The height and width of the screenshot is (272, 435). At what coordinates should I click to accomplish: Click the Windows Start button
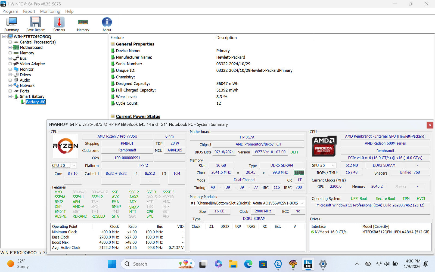tap(112, 264)
